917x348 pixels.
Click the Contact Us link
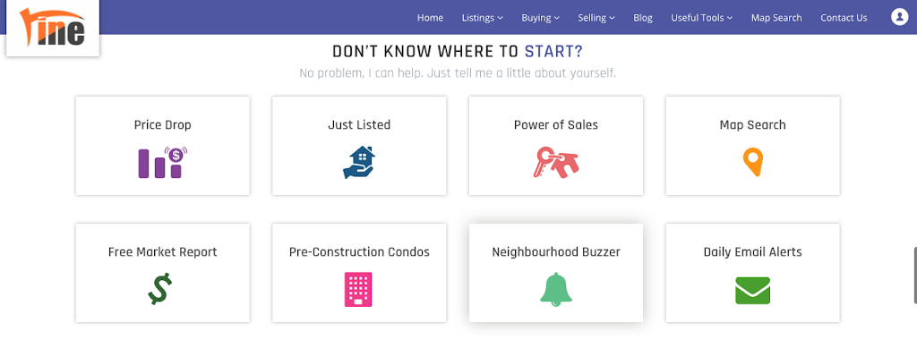(x=844, y=18)
